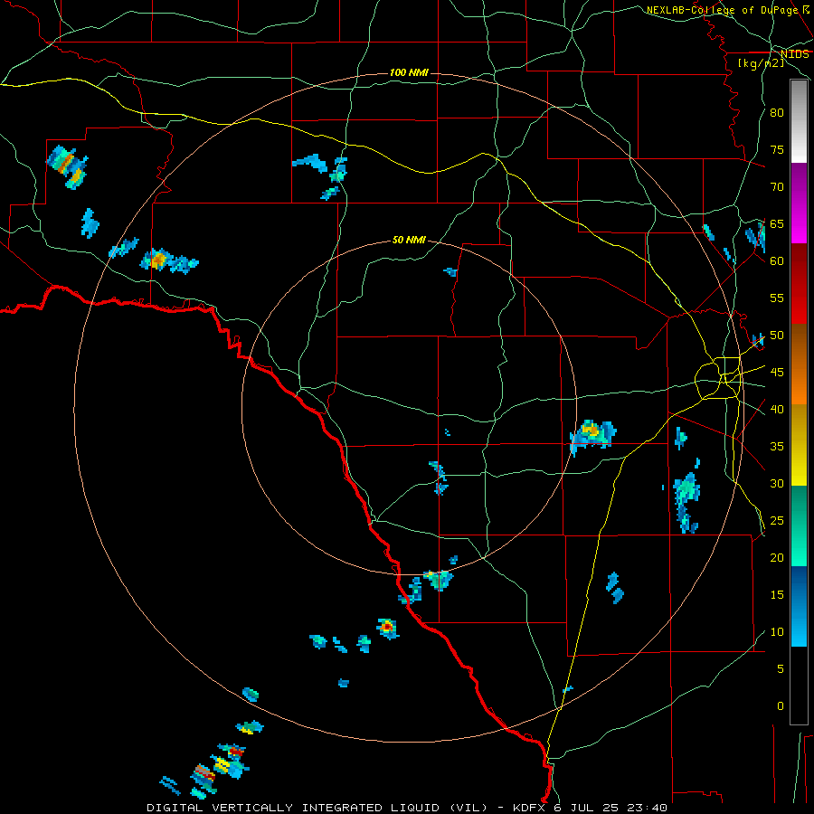Click the "65" value on the color scale
Viewport: 814px width, 814px height.
(x=777, y=224)
